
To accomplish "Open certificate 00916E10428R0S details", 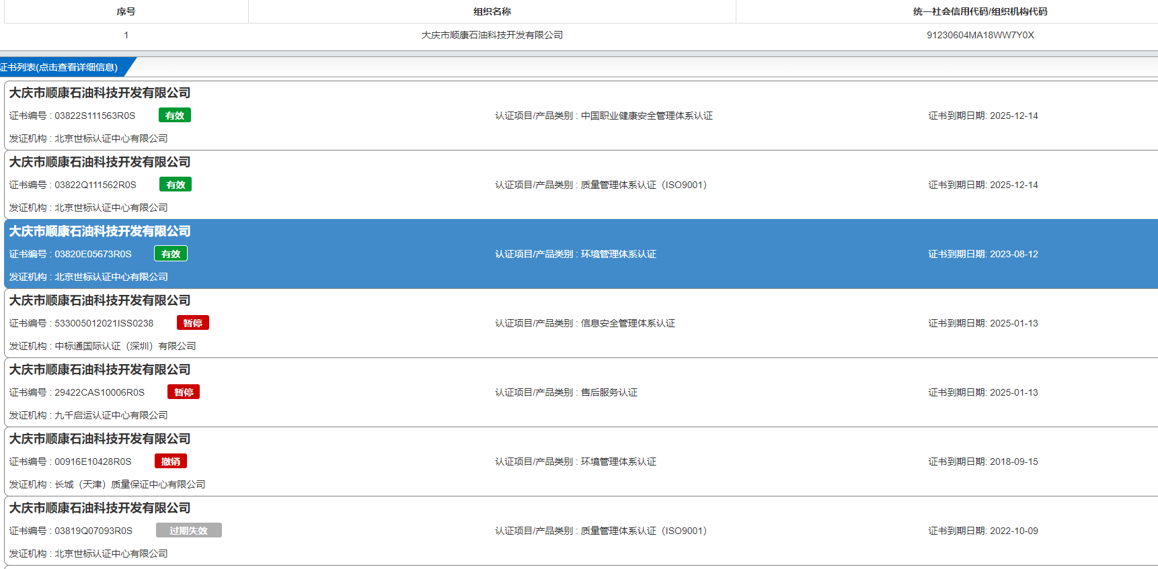I will [x=581, y=462].
